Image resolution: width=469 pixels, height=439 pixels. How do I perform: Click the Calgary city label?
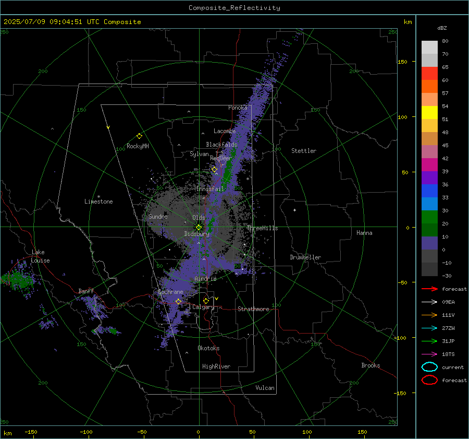coord(203,307)
